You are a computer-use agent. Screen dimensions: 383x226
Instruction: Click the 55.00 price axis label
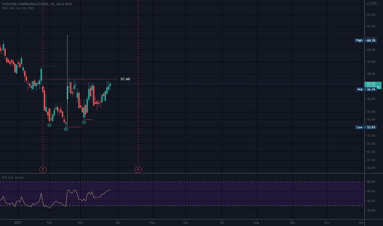point(371,112)
